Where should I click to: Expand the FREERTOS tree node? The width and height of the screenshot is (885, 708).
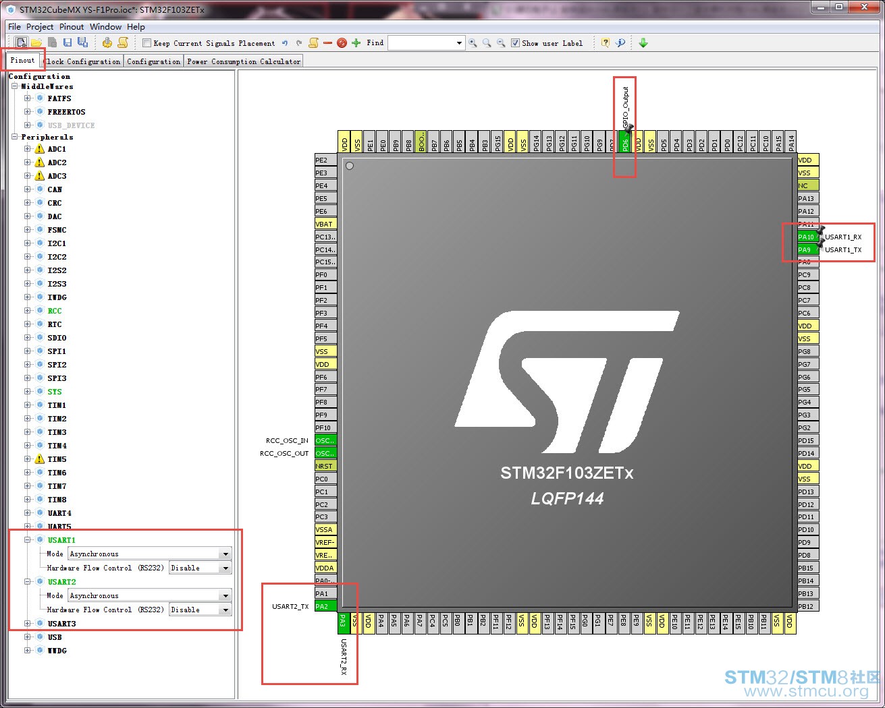28,112
